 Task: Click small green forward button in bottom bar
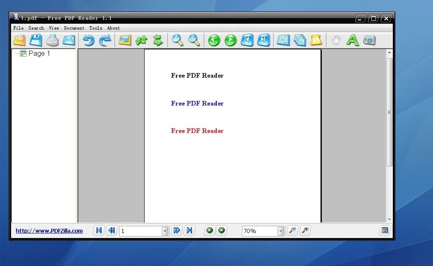222,230
